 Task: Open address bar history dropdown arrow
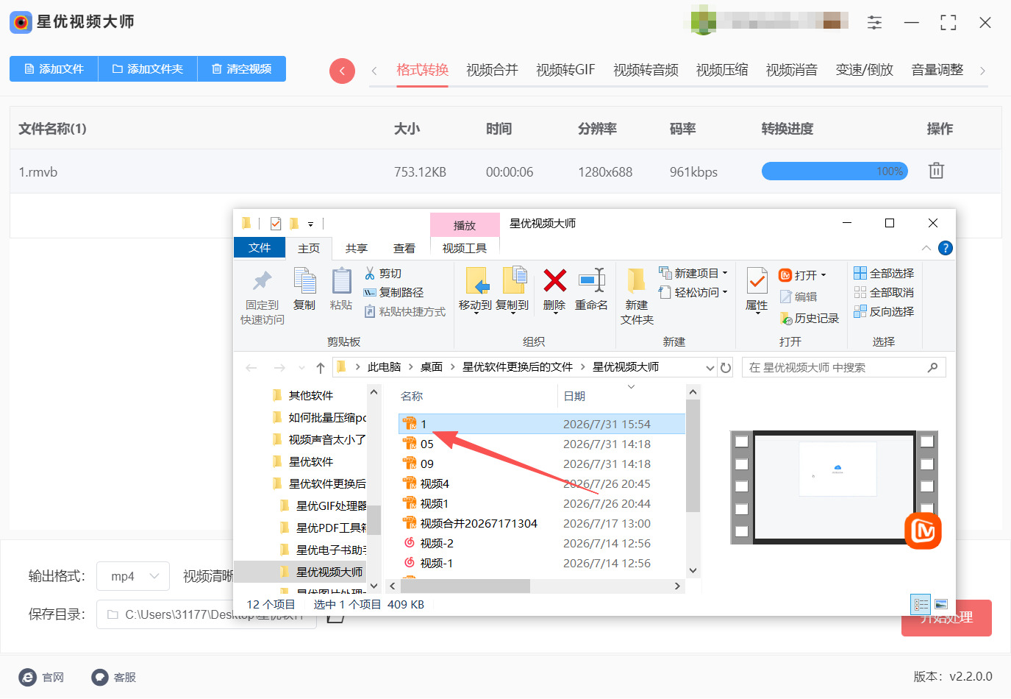click(710, 368)
